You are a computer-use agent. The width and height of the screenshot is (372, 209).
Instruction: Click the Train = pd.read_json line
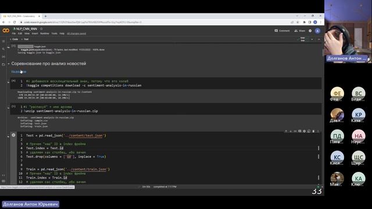pos(68,169)
